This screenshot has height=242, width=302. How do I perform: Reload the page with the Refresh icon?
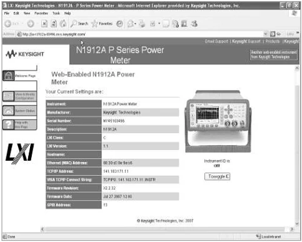pos(54,24)
